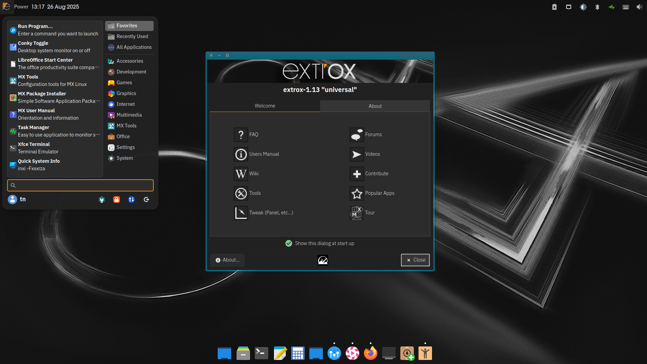Open the System category
Image resolution: width=647 pixels, height=364 pixels.
pos(129,158)
